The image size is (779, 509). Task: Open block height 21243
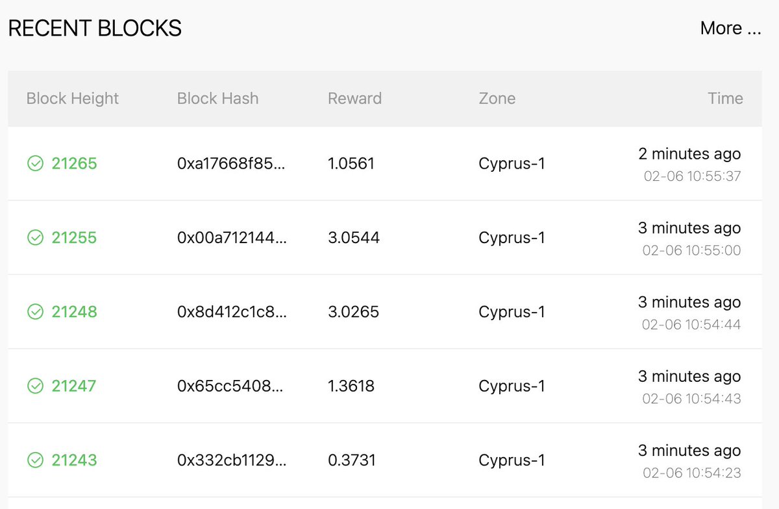(74, 460)
